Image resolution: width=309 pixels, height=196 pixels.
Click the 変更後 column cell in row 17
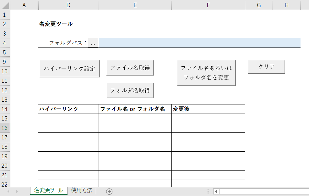tap(208, 137)
